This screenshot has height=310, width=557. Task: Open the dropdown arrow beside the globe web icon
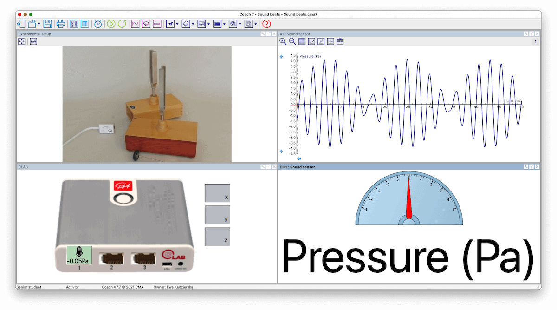pyautogui.click(x=240, y=24)
